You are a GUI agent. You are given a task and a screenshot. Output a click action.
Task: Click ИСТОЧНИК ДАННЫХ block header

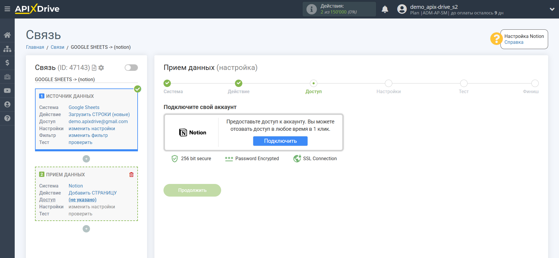pos(70,96)
